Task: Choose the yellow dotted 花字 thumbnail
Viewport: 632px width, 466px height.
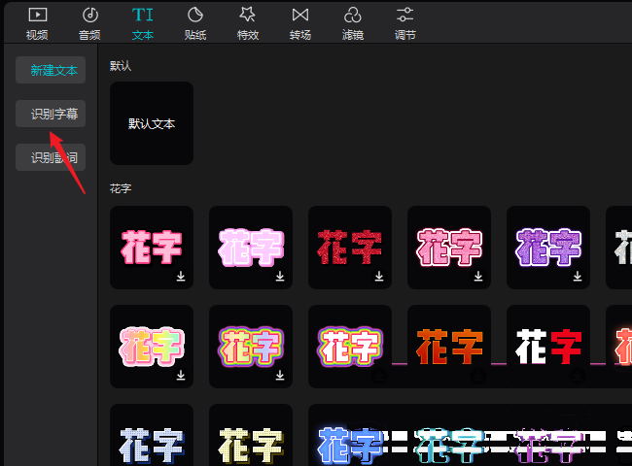Action: click(x=251, y=435)
